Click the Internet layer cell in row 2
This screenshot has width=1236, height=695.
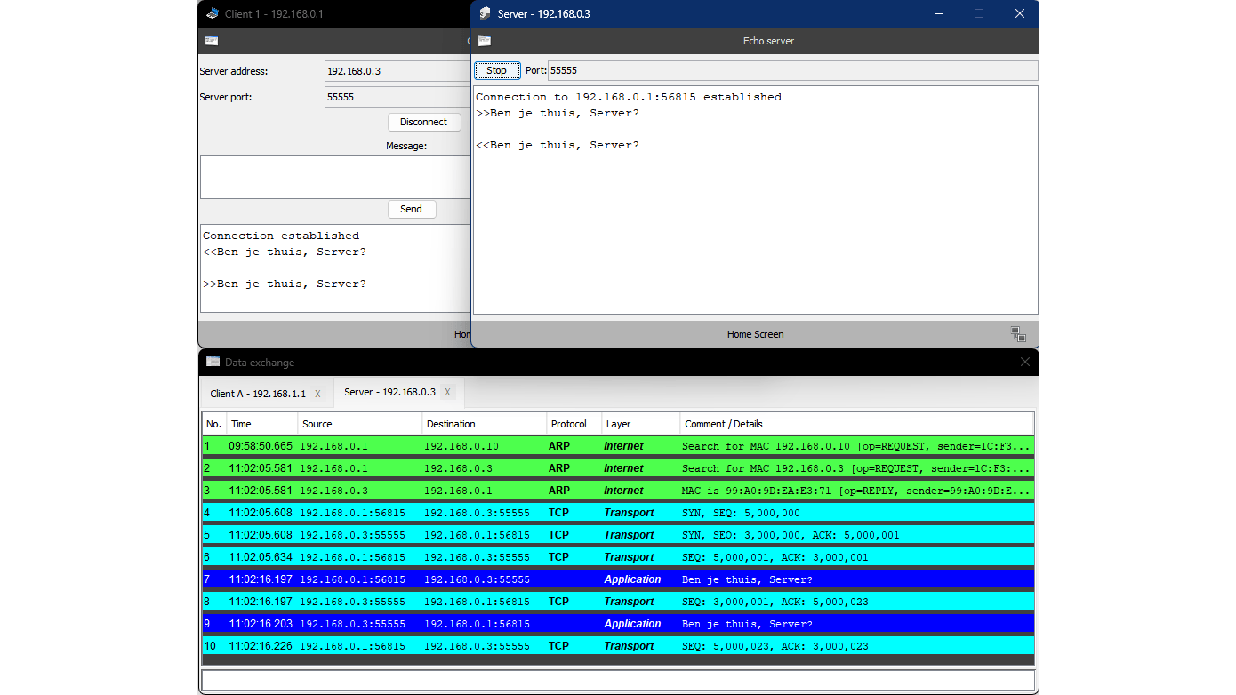(x=623, y=468)
